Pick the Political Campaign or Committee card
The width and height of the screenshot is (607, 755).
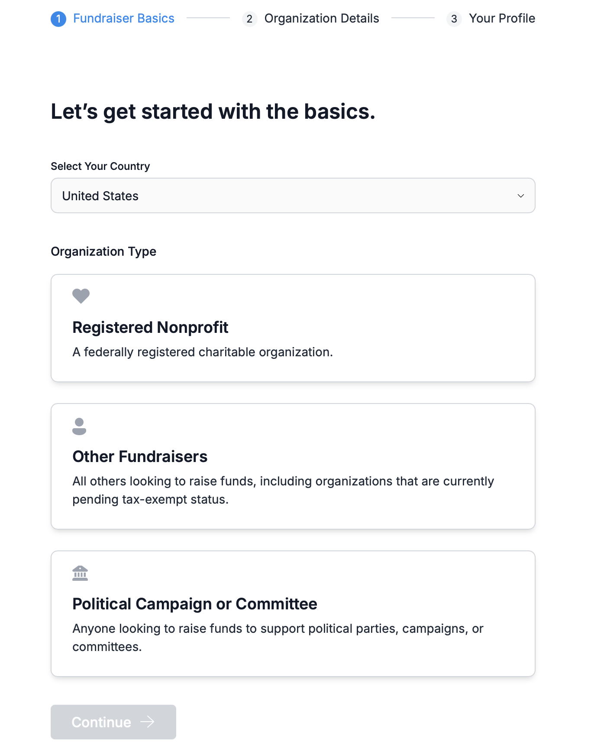click(x=293, y=614)
